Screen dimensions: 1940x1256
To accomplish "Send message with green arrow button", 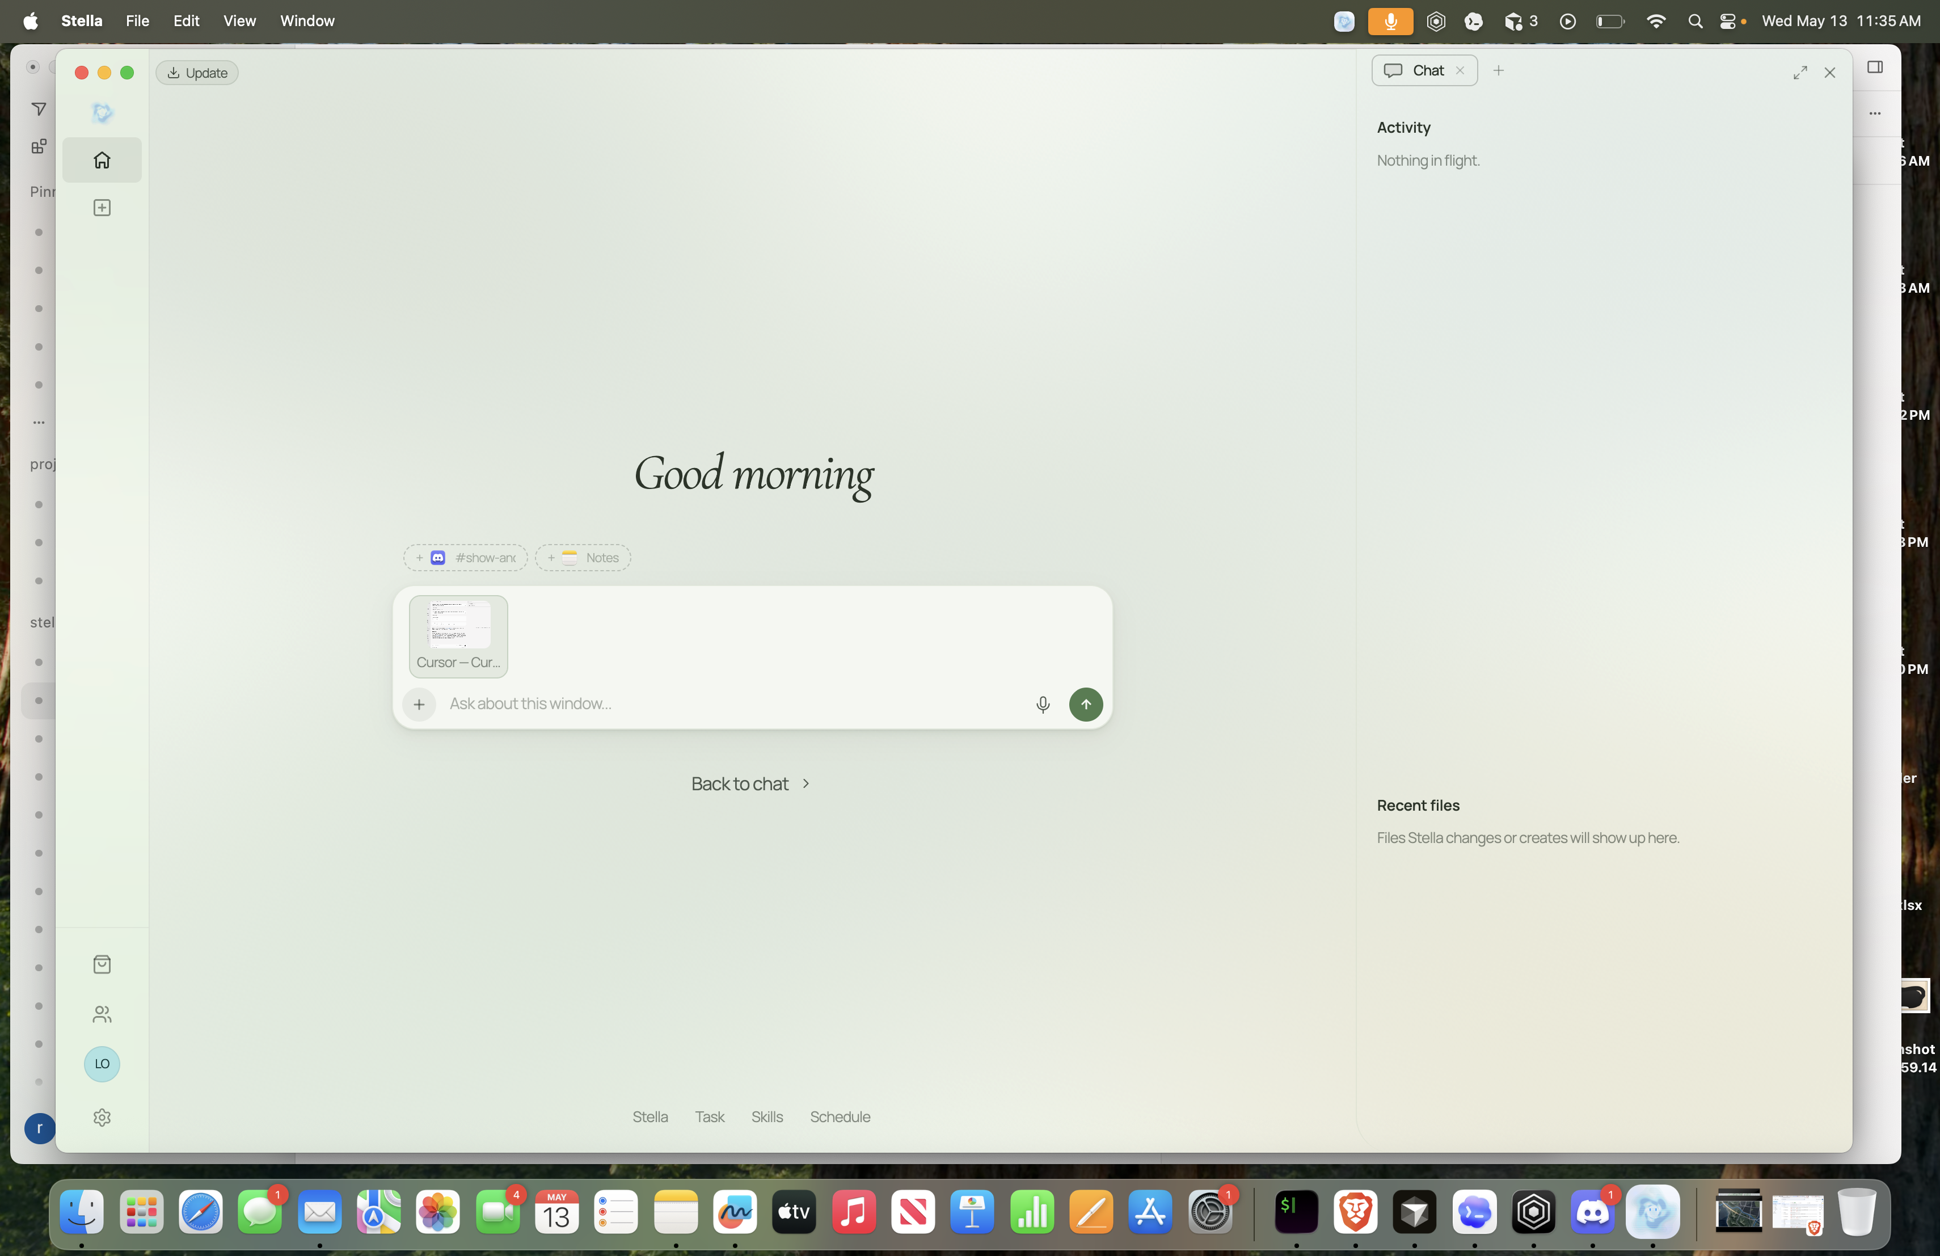I will pos(1086,704).
